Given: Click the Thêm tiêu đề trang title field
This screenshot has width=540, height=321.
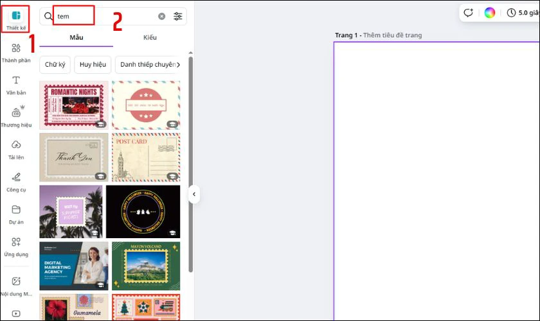Looking at the screenshot, I should point(392,35).
